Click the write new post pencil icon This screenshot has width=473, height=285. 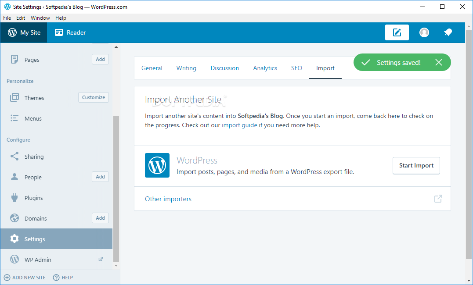point(397,32)
